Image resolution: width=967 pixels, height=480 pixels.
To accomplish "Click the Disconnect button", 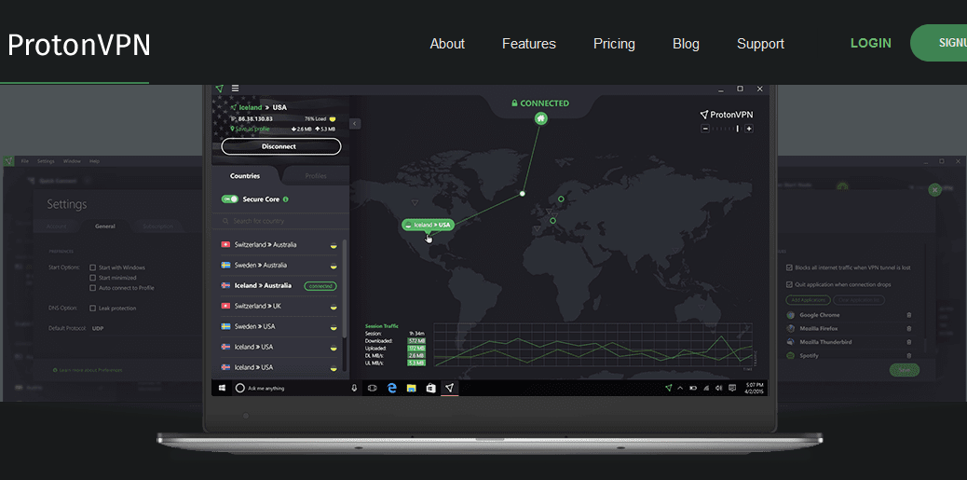I will (x=280, y=146).
